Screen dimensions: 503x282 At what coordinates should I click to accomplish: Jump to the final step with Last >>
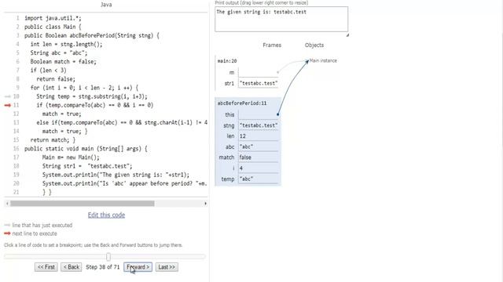(x=167, y=267)
